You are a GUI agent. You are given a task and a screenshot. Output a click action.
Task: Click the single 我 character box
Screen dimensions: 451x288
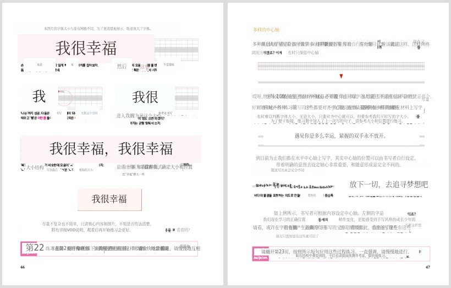(x=39, y=97)
